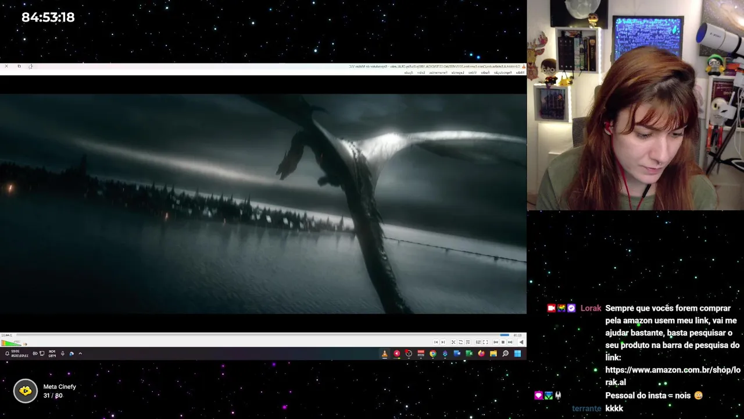The width and height of the screenshot is (744, 419).
Task: Open Microsoft Word from the taskbar
Action: [x=457, y=353]
